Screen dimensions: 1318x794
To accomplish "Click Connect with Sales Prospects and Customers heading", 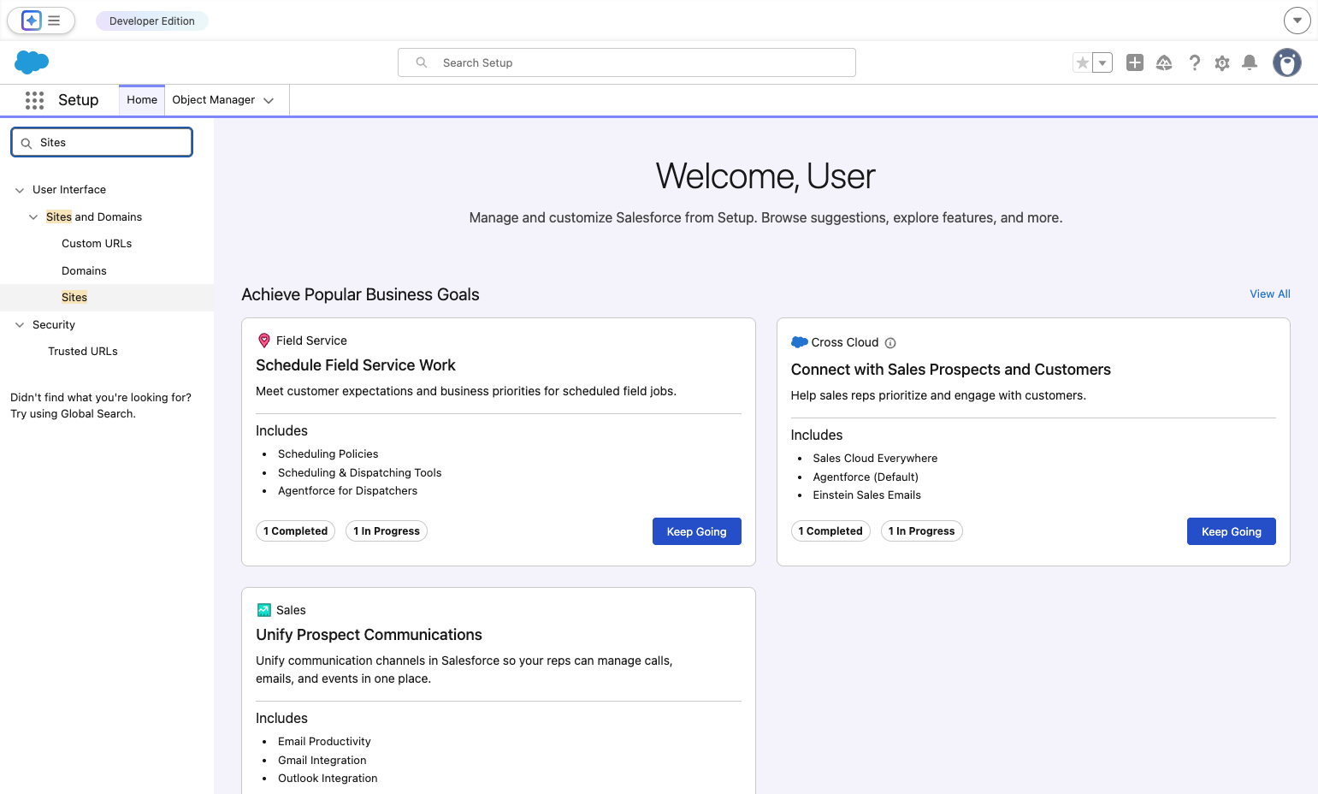I will click(x=951, y=370).
